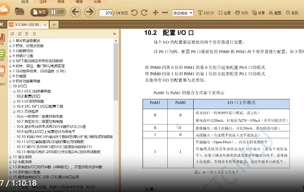The height and width of the screenshot is (192, 304).
Task: Open file with the folder icon
Action: pos(20,12)
